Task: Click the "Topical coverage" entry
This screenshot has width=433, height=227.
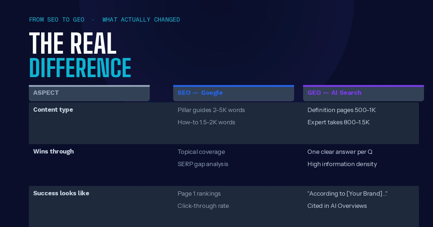Action: (201, 152)
